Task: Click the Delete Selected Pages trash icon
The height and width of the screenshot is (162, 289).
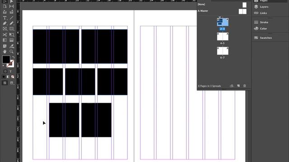Action: 245,86
